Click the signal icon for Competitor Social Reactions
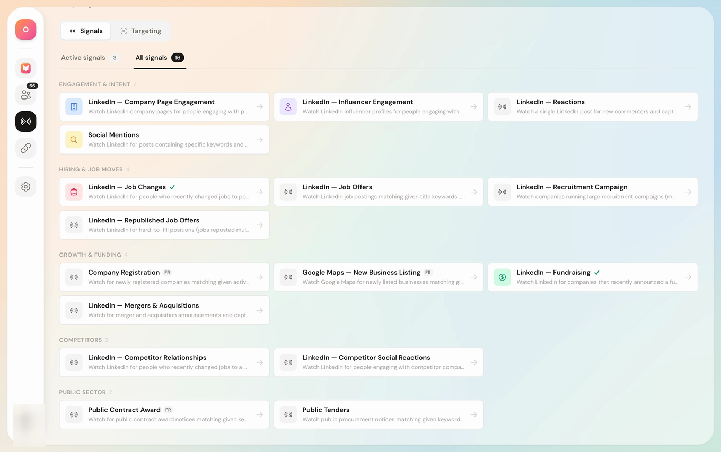721x452 pixels. (x=288, y=362)
